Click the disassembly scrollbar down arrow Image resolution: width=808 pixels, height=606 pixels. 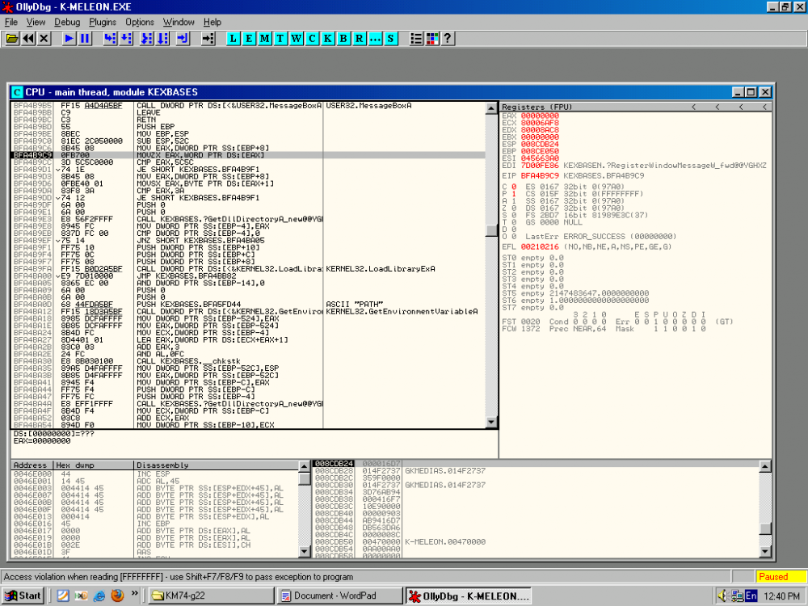[x=490, y=422]
